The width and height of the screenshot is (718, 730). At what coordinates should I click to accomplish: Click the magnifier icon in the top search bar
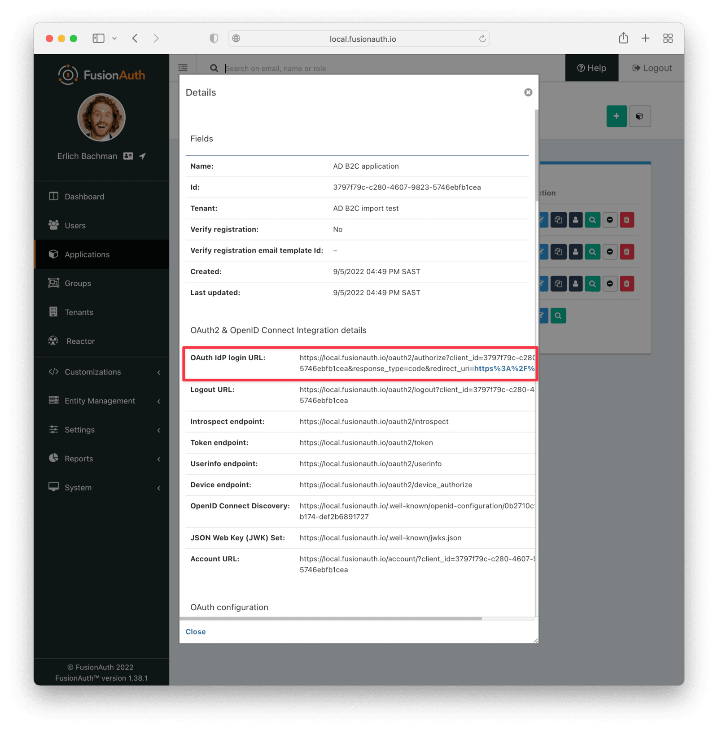tap(214, 68)
